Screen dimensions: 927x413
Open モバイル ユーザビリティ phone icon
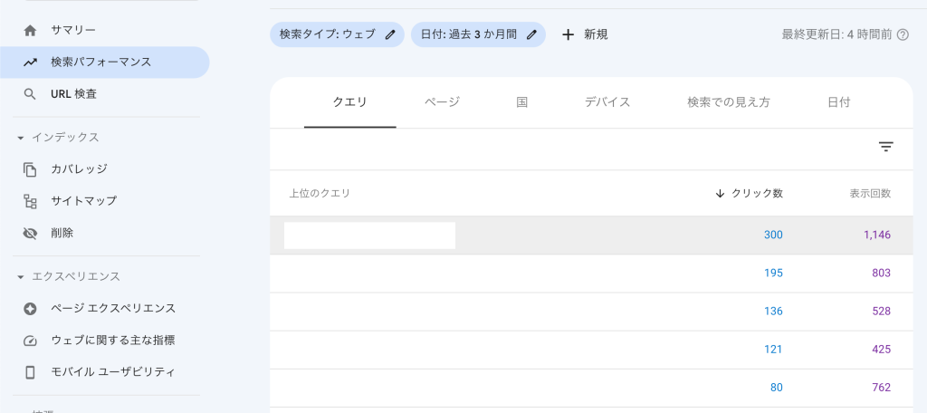30,372
